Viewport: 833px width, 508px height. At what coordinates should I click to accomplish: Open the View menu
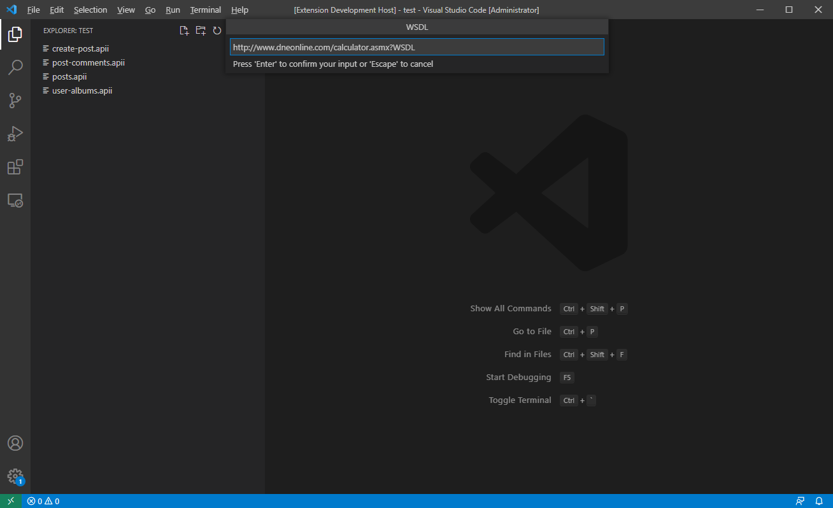[x=126, y=10]
